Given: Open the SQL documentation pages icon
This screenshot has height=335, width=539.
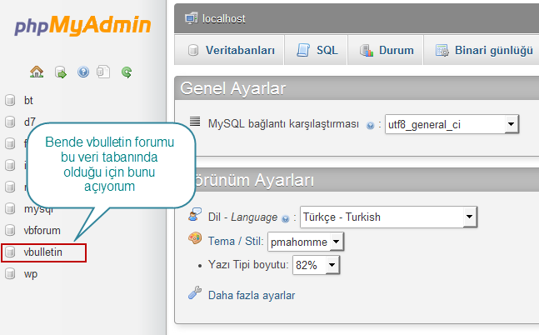Looking at the screenshot, I should (103, 72).
